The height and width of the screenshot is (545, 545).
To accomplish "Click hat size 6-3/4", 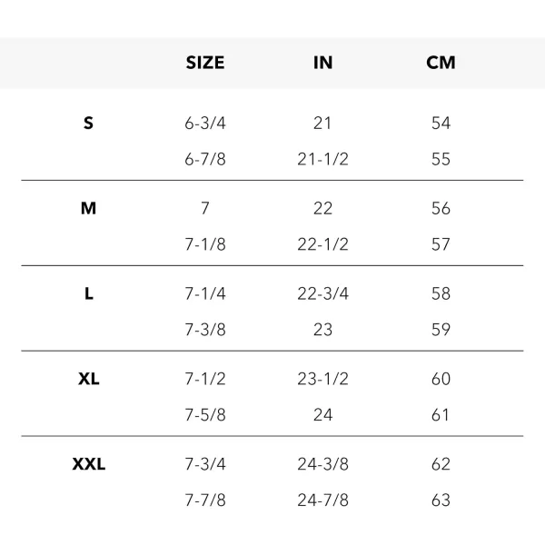I will (x=204, y=123).
